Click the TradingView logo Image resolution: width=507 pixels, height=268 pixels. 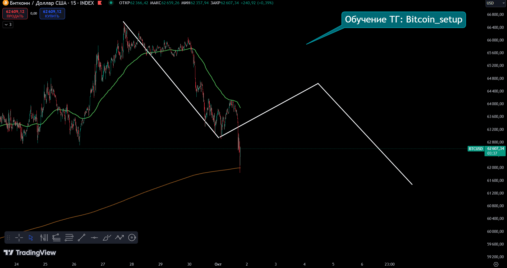coord(30,253)
